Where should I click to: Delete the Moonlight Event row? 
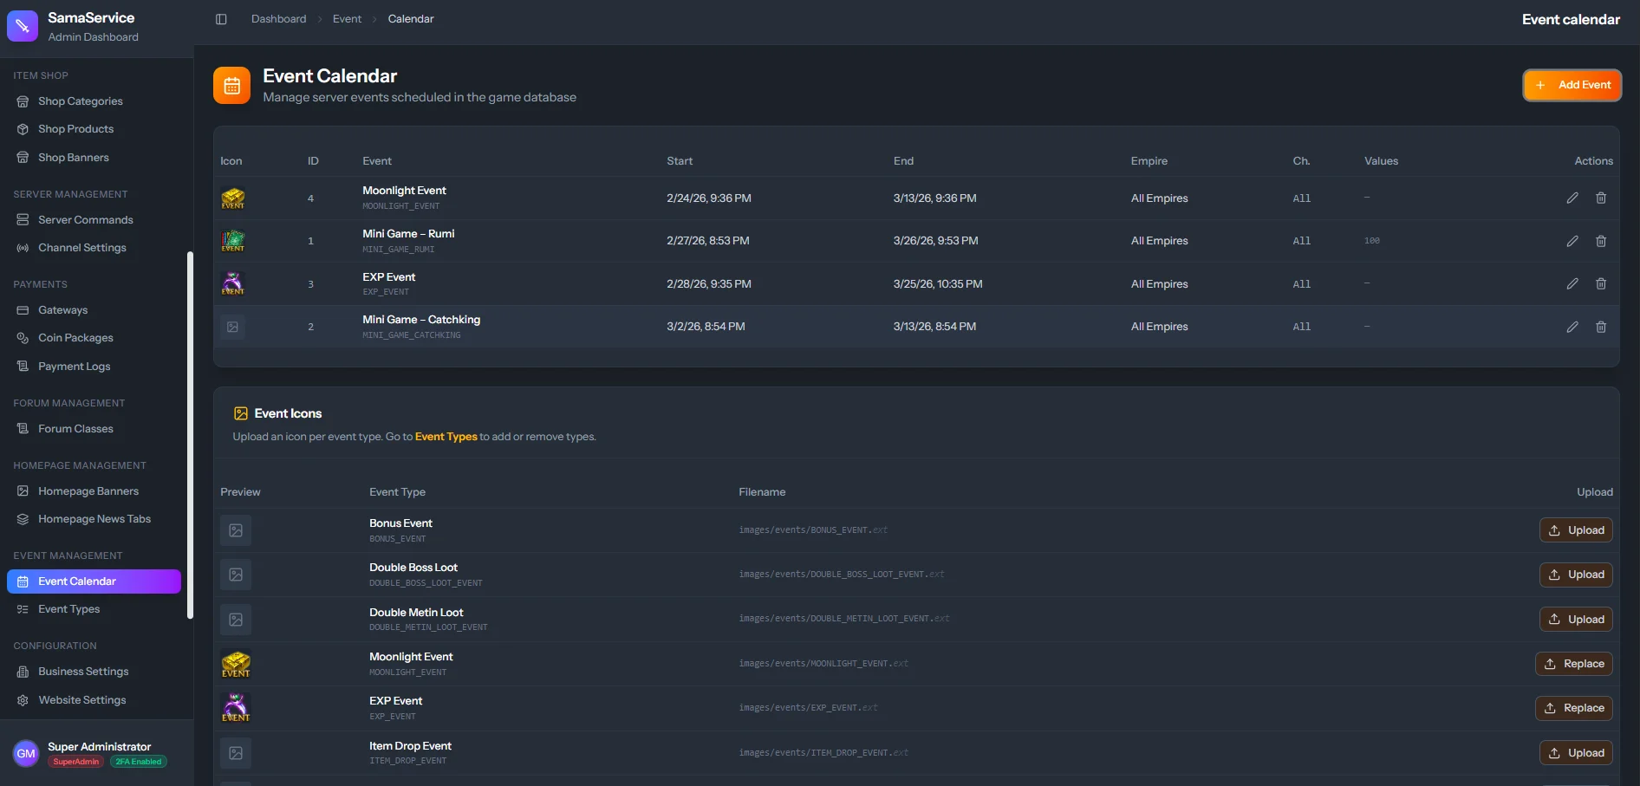[1601, 198]
